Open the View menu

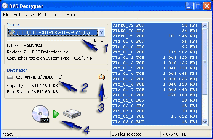29,15
